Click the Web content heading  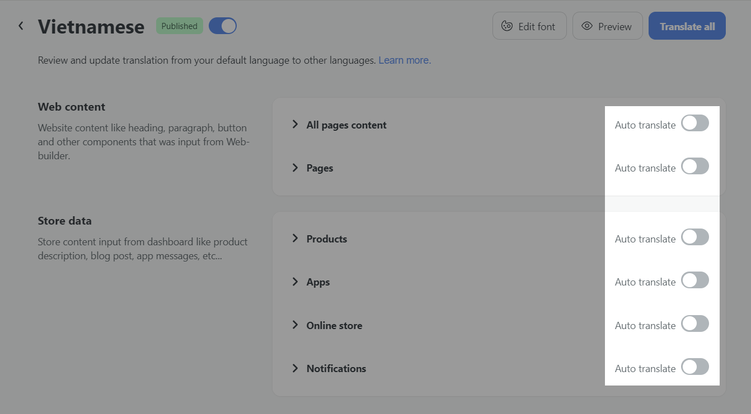[x=72, y=107]
